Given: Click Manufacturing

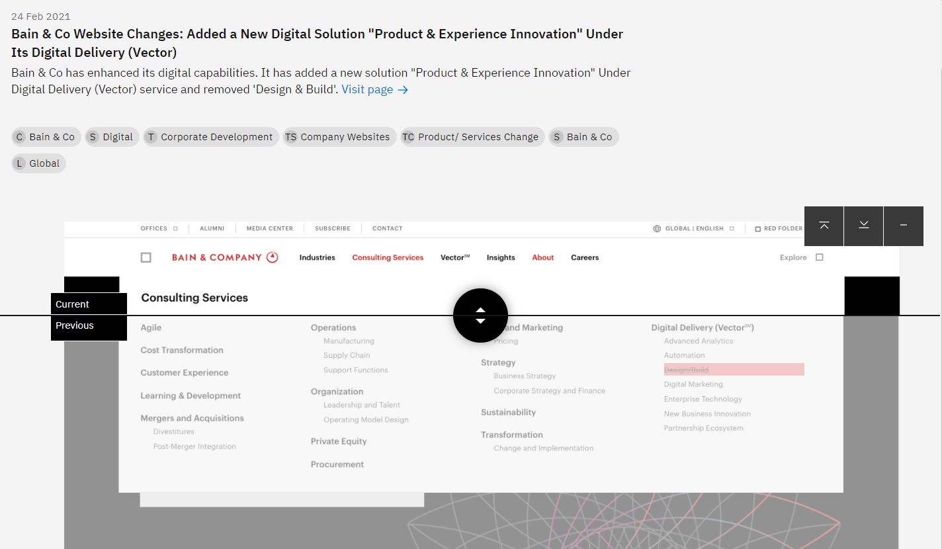Looking at the screenshot, I should [x=349, y=341].
